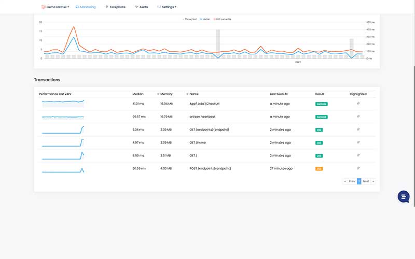Click the 41.31 ms median value
The image size is (415, 259).
click(x=138, y=104)
